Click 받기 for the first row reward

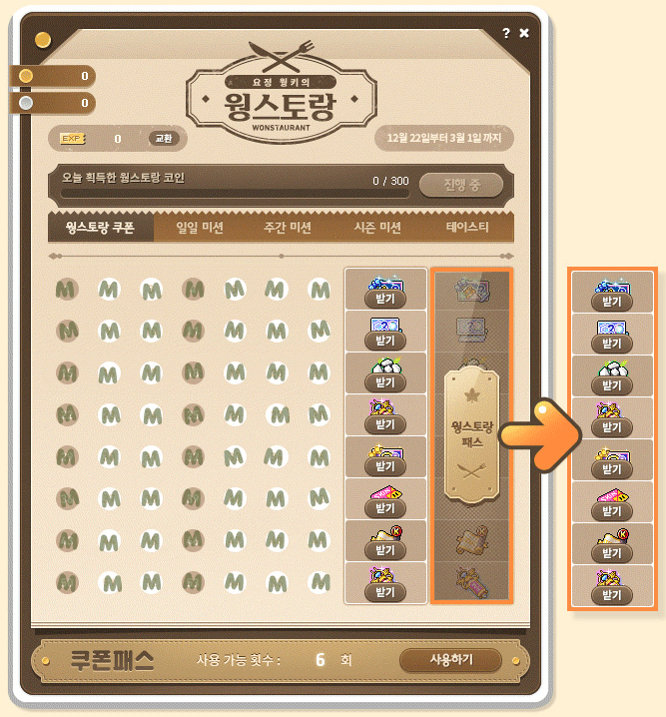385,299
